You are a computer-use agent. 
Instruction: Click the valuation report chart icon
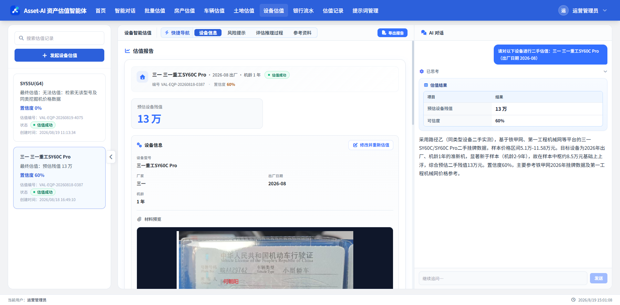pyautogui.click(x=128, y=51)
